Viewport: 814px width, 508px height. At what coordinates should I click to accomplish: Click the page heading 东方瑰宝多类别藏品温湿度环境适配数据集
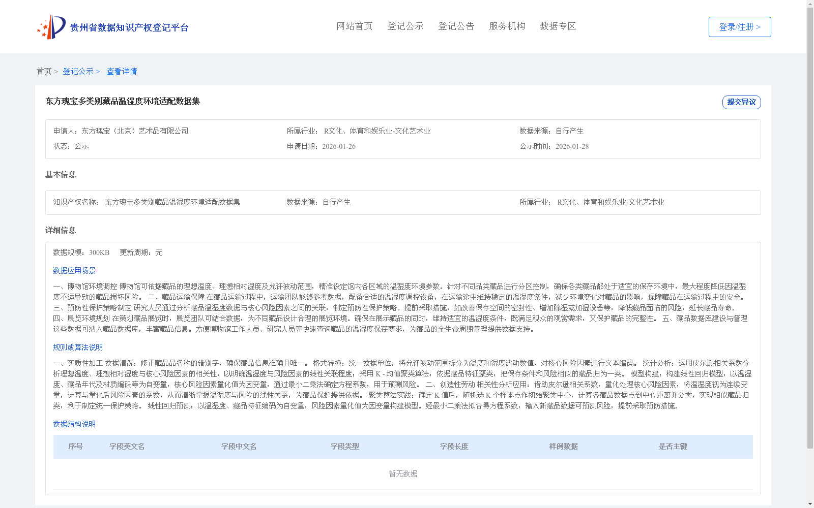click(123, 101)
